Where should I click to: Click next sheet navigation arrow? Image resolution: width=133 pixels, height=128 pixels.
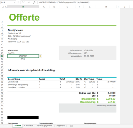click(x=7, y=126)
